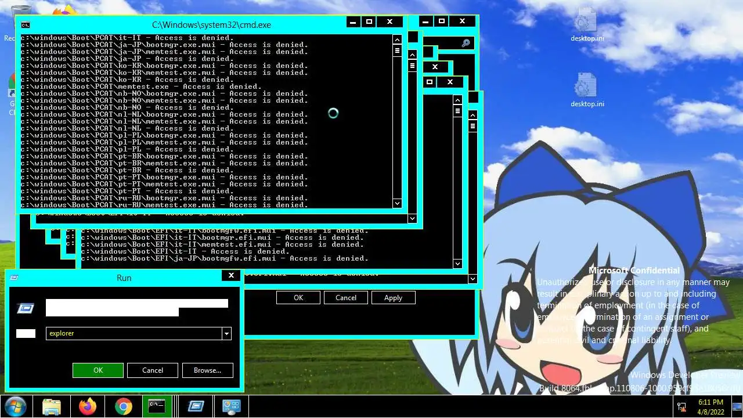Click Cancel beside the Apply button
The height and width of the screenshot is (418, 743).
tap(346, 297)
